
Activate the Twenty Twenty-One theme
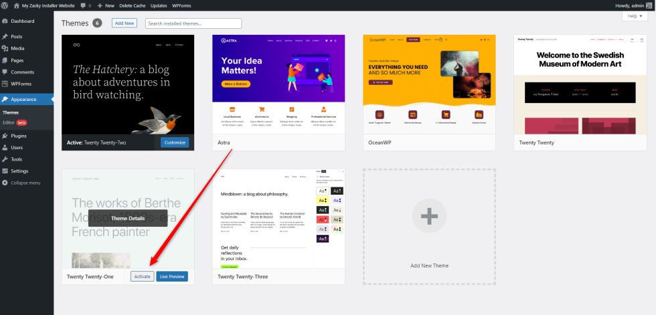point(142,276)
